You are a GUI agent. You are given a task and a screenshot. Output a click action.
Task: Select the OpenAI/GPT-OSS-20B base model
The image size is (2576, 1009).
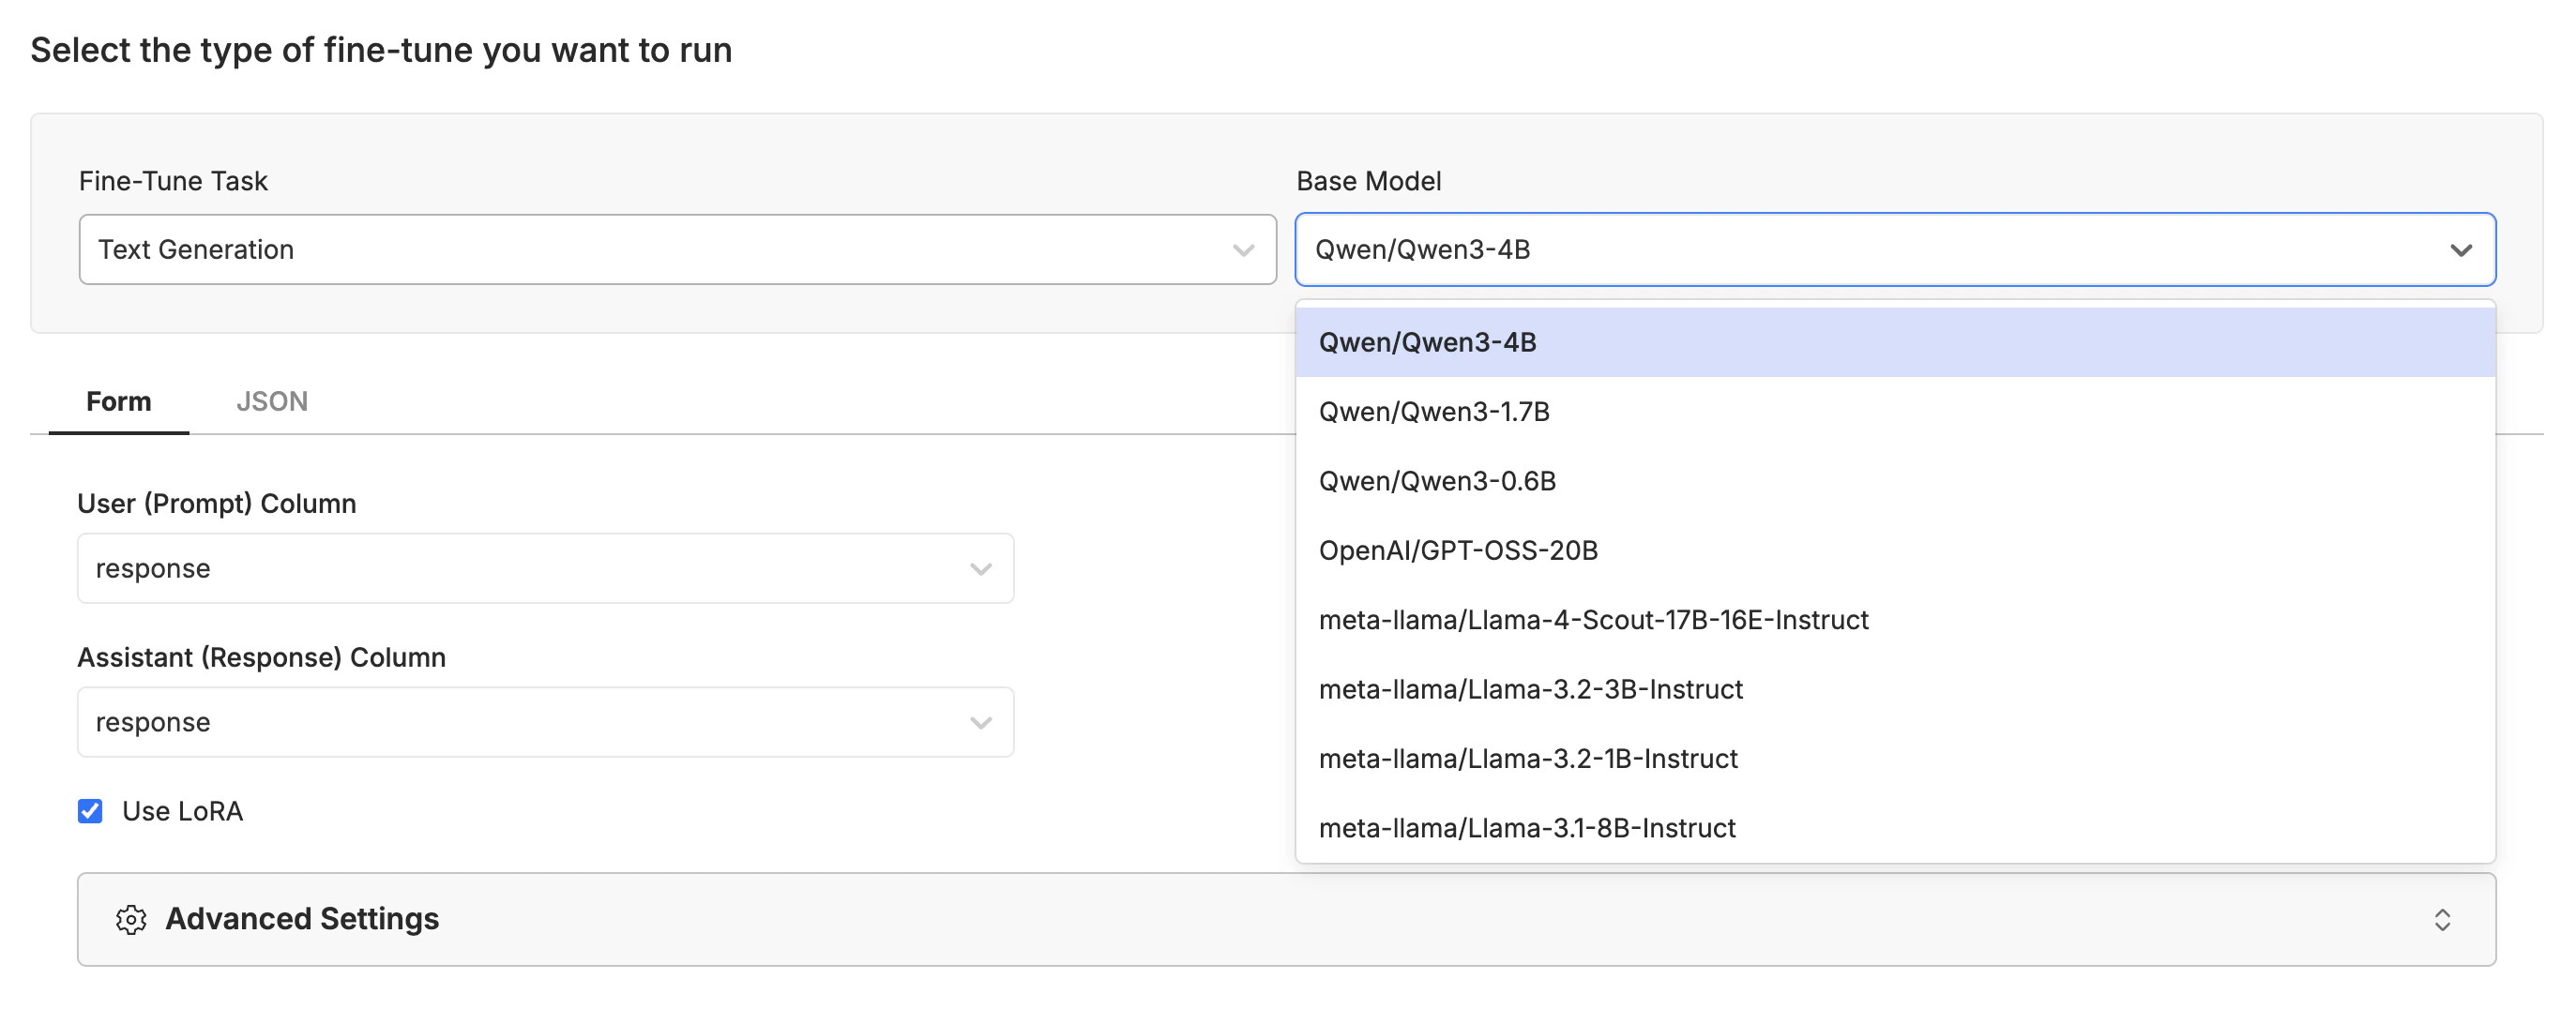point(1459,549)
